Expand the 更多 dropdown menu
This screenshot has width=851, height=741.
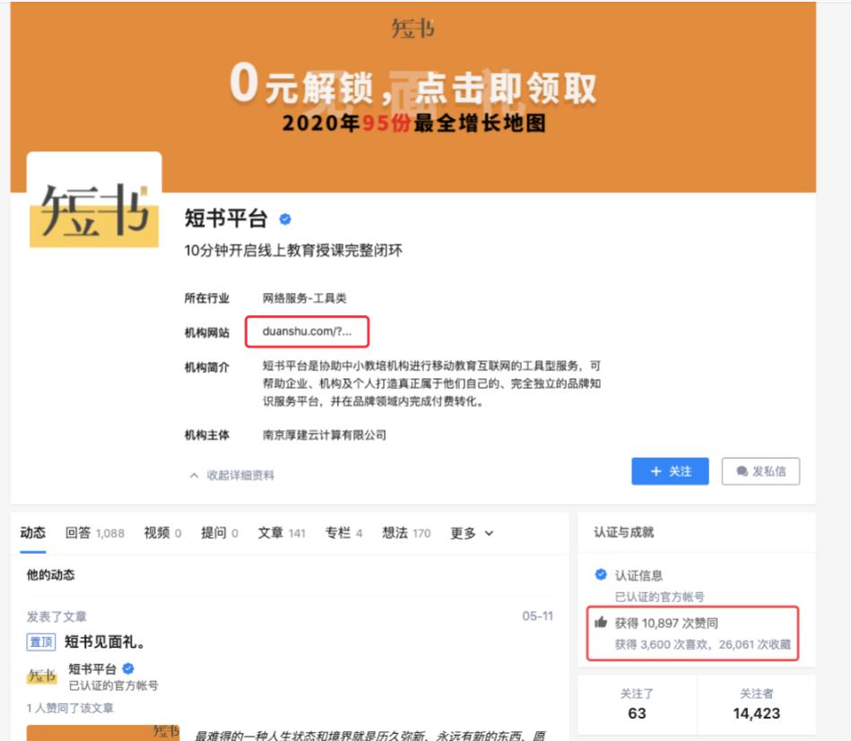click(x=472, y=533)
